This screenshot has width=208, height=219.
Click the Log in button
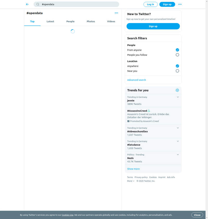pos(151,4)
